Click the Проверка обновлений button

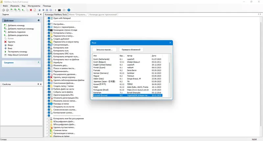pyautogui.click(x=131, y=50)
